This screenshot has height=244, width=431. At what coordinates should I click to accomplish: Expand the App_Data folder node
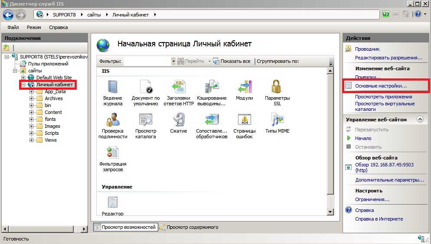(x=31, y=91)
